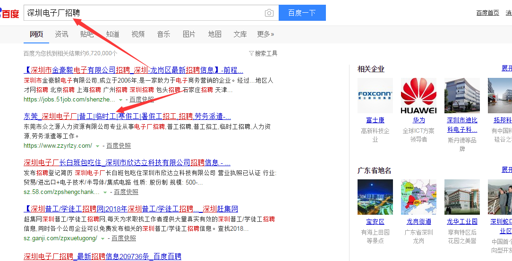The width and height of the screenshot is (512, 261).
Task: Open the 宝安区 place thumbnail
Action: (375, 197)
